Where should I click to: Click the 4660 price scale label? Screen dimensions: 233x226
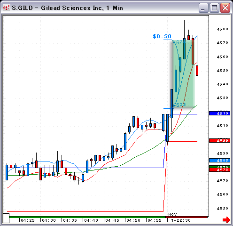click(223, 57)
